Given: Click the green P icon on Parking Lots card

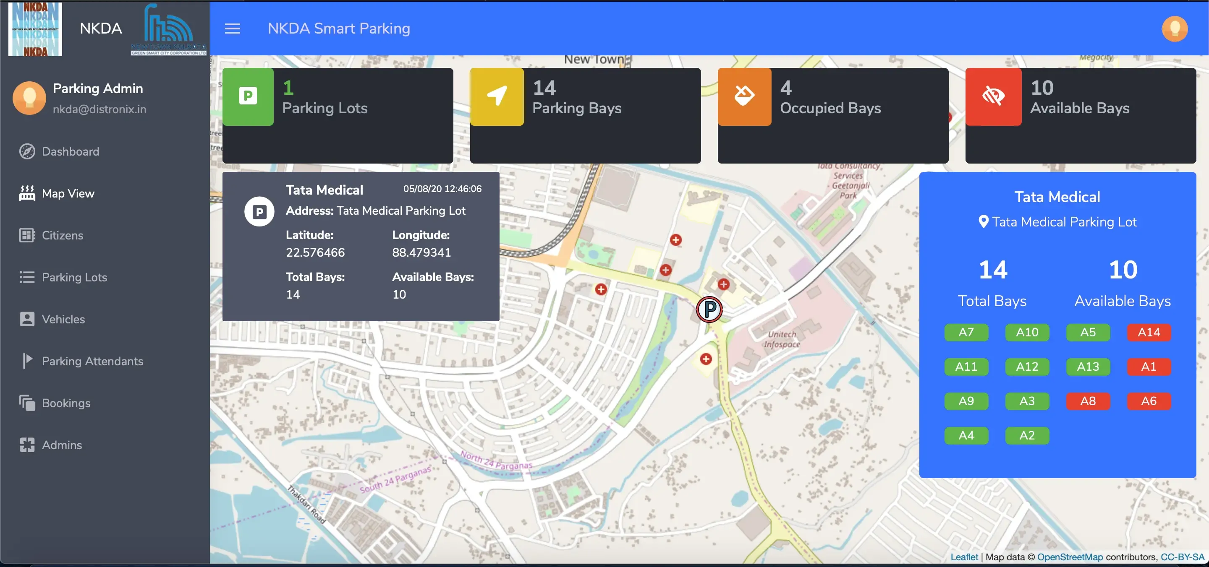Looking at the screenshot, I should (248, 96).
